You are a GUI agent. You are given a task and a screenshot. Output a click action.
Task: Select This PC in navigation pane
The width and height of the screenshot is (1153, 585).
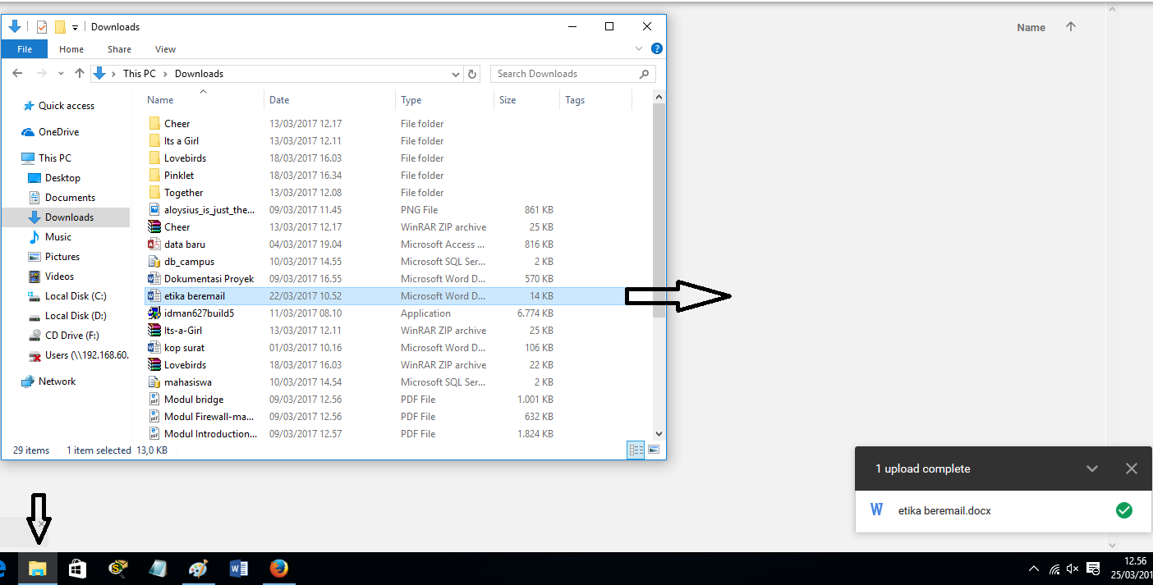(54, 158)
